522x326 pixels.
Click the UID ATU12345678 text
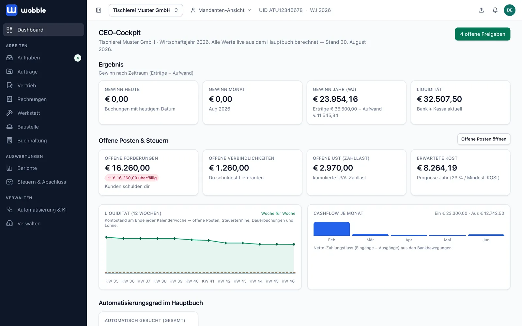click(x=281, y=10)
